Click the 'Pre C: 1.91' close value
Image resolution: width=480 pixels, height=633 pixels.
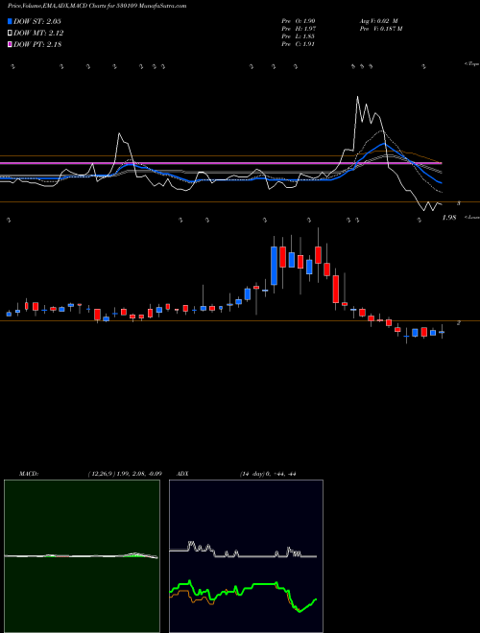(299, 44)
